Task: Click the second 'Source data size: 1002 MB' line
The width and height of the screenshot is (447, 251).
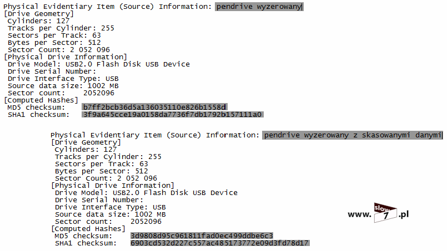Action: [x=111, y=214]
